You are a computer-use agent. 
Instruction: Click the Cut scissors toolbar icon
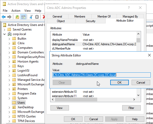(x=31, y=17)
